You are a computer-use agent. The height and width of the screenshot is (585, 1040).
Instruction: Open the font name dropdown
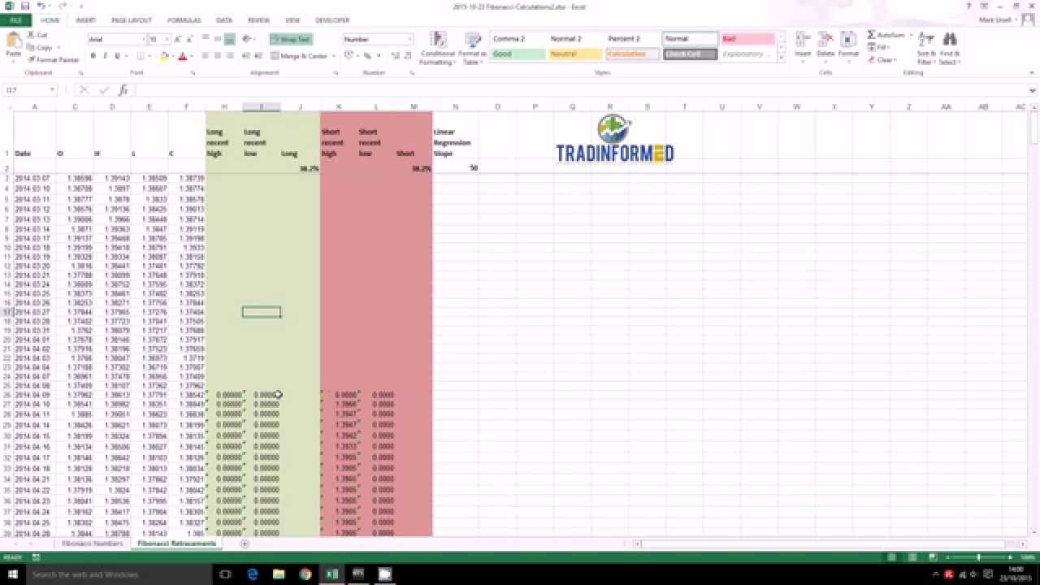141,39
